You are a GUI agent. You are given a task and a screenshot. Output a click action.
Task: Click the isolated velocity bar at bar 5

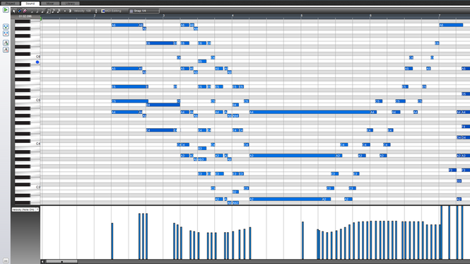click(302, 240)
